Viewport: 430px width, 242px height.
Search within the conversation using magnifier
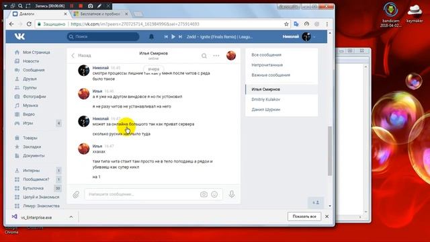pyautogui.click(x=204, y=56)
